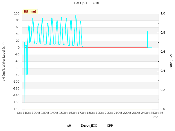This screenshot has width=175, height=131.
Task: Click the Oct 22 x-axis tick label
Action: (x=122, y=113)
